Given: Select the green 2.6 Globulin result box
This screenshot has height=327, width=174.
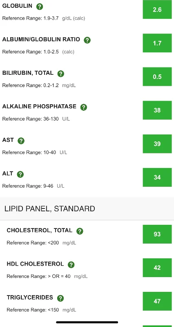Looking at the screenshot, I should [x=157, y=9].
